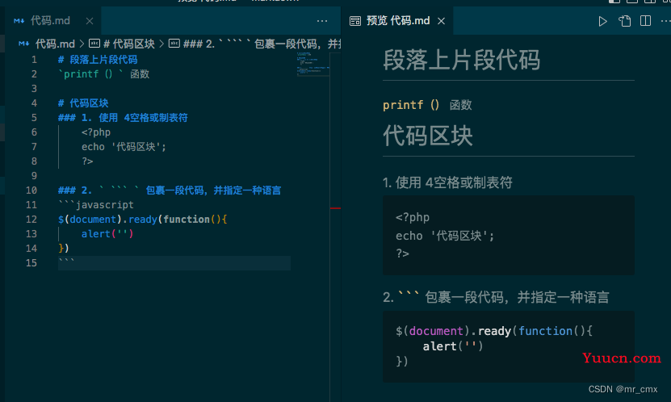Click preview PHP code block echo line

click(445, 236)
